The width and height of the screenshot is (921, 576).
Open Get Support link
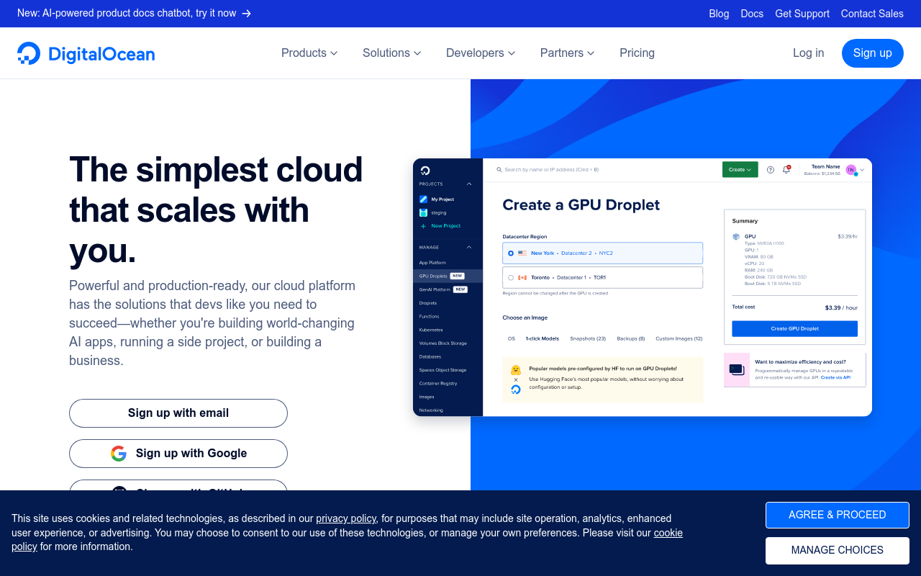(x=802, y=14)
